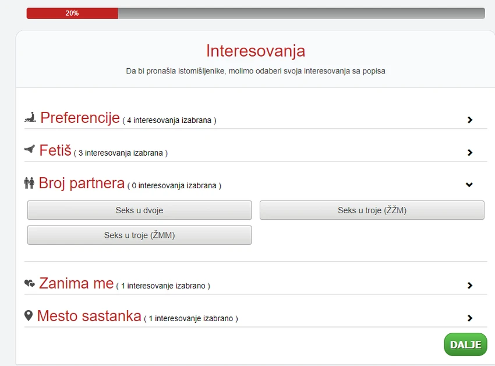495x366 pixels.
Task: Click the red 20% progress bar
Action: pos(72,13)
